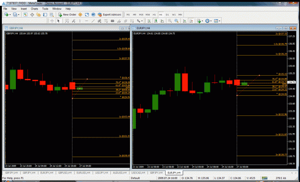This screenshot has height=182, width=300.
Task: Switch to Line Chart display
Action: click(162, 21)
